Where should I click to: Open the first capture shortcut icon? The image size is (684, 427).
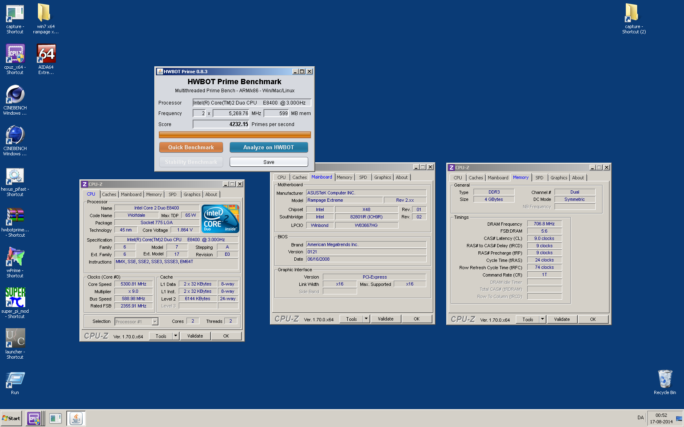point(15,14)
